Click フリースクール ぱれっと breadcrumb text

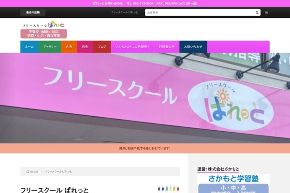click(x=58, y=172)
